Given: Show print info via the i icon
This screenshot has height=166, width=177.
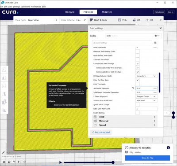Looking at the screenshot, I should 168,148.
